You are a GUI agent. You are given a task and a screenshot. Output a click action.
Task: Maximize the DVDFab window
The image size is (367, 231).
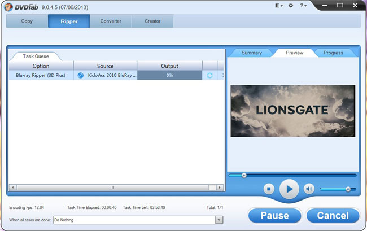pyautogui.click(x=340, y=5)
